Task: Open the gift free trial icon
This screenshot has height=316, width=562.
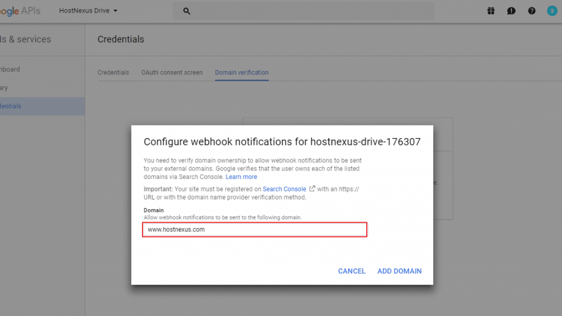Action: (x=490, y=11)
